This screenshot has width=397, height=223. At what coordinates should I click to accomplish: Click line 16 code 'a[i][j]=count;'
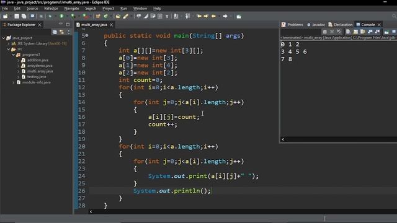pos(174,117)
